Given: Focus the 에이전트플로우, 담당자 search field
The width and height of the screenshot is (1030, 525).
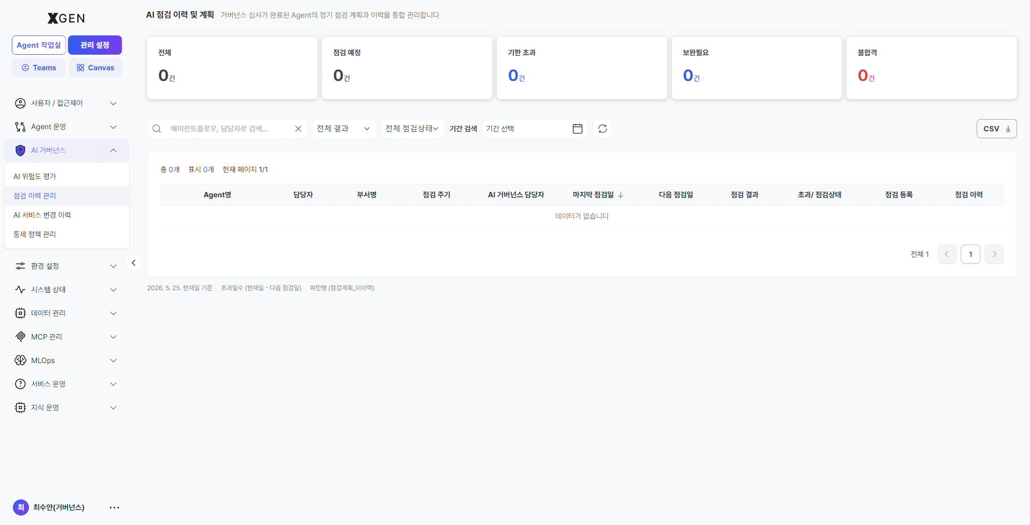Looking at the screenshot, I should point(228,129).
